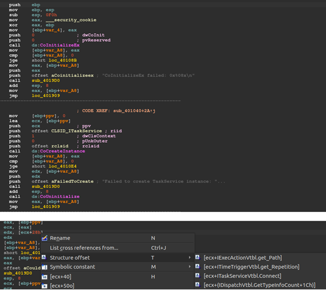Image resolution: width=326 pixels, height=290 pixels.
Task: Click CoInitializeEx in the call instruction
Action: 59,45
